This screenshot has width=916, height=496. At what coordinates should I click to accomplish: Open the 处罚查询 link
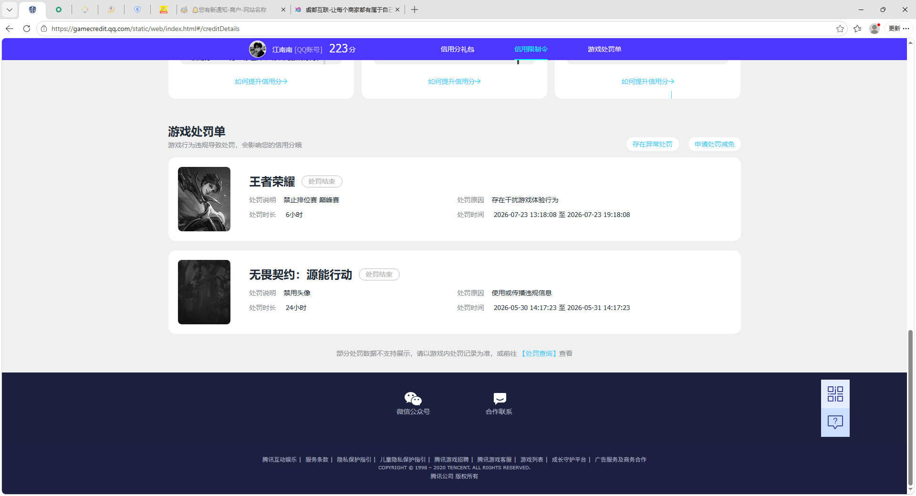[539, 353]
